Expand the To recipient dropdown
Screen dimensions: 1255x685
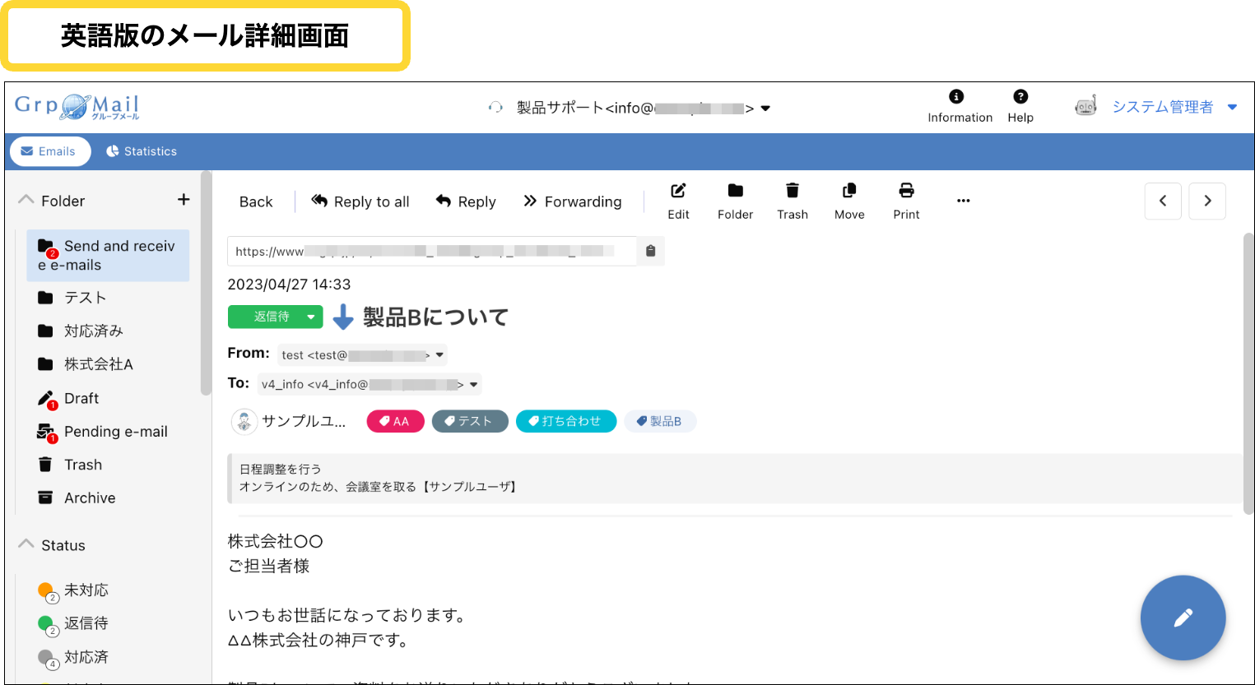[474, 384]
